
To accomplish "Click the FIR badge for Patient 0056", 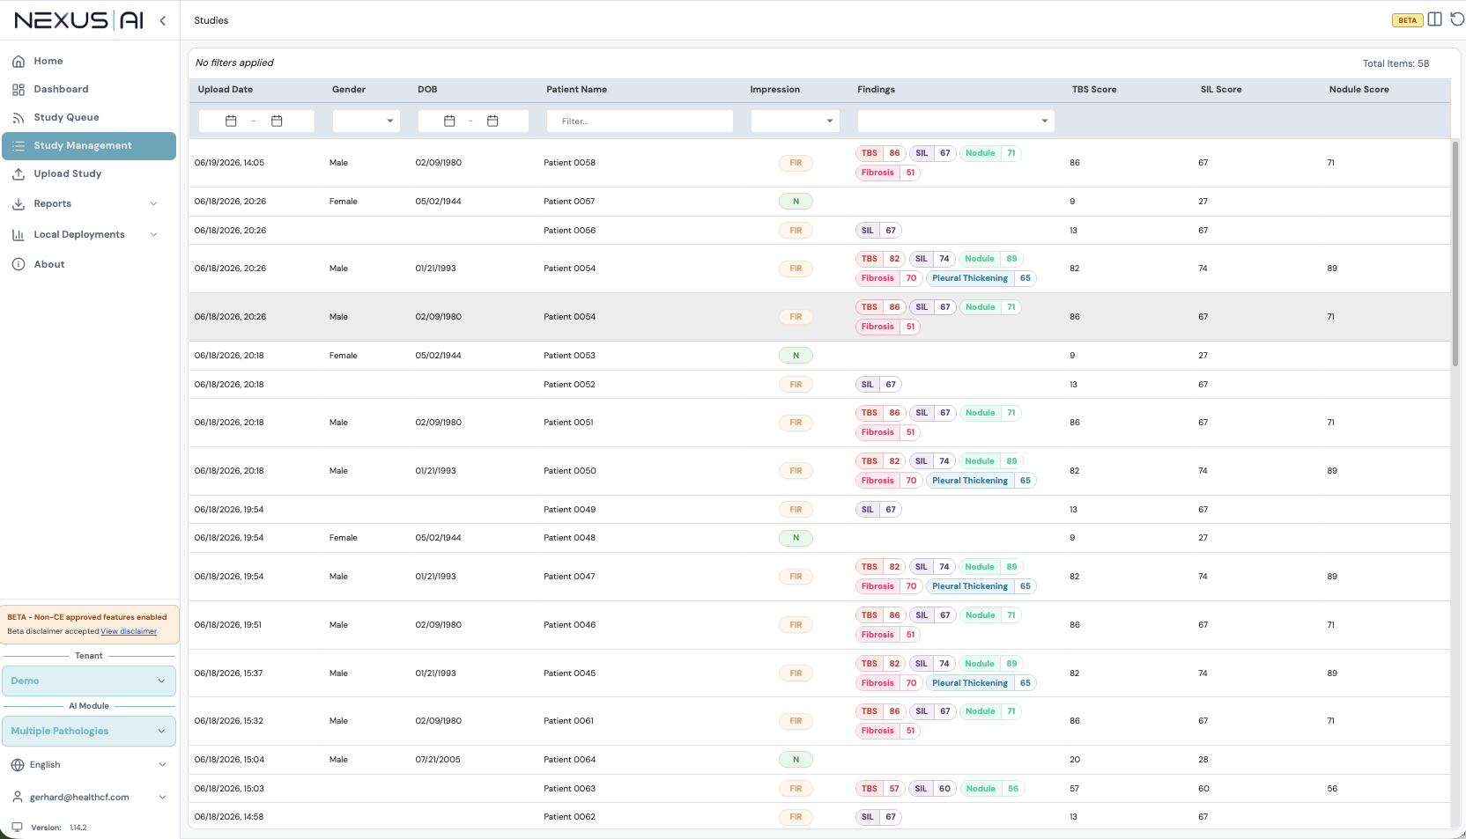I will 796,231.
